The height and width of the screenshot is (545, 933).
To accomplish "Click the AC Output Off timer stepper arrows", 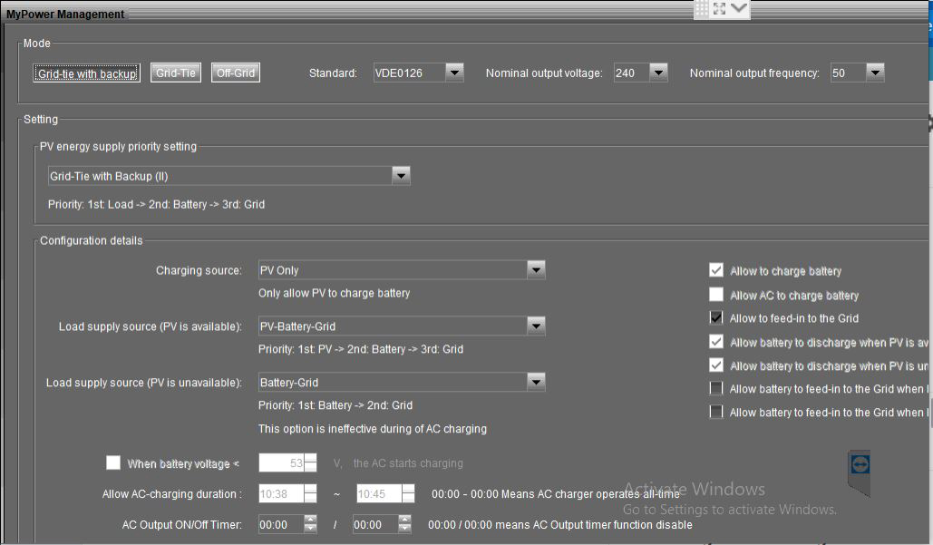I will [x=404, y=524].
